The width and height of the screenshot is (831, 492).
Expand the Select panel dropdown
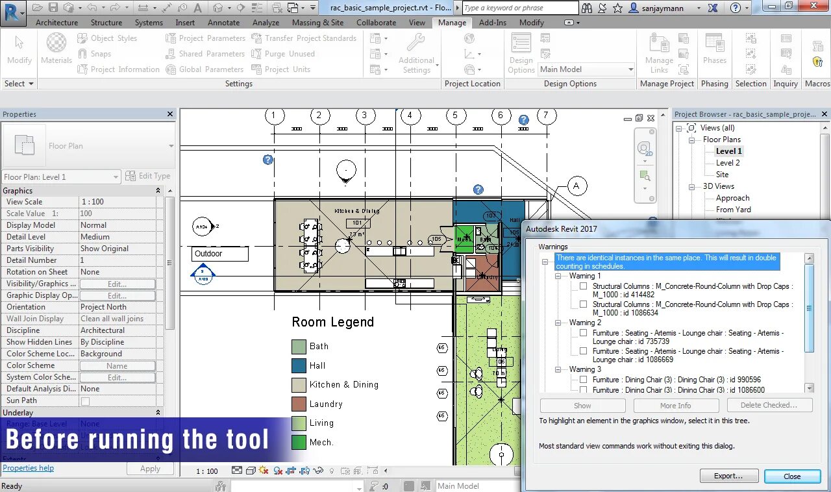pyautogui.click(x=18, y=84)
